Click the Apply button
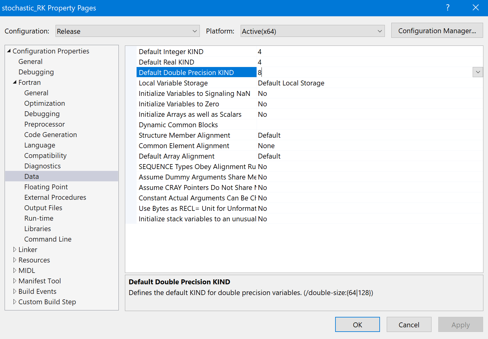The image size is (488, 339). pos(460,325)
